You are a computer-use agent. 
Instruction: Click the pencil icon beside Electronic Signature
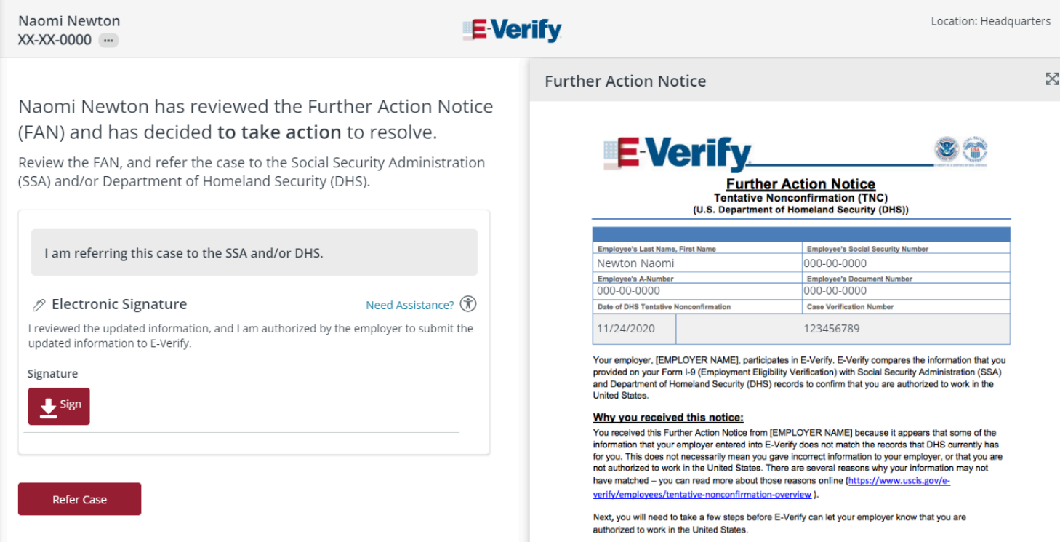click(39, 305)
